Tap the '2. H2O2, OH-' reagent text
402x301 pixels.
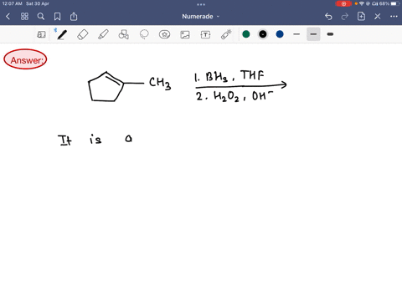click(x=234, y=96)
